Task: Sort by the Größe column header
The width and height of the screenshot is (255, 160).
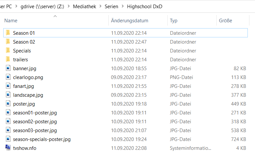Action: tap(225, 21)
